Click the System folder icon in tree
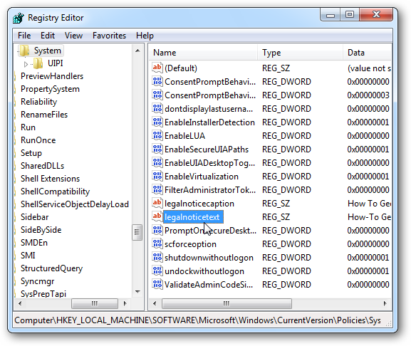Image resolution: width=411 pixels, height=346 pixels. 24,51
